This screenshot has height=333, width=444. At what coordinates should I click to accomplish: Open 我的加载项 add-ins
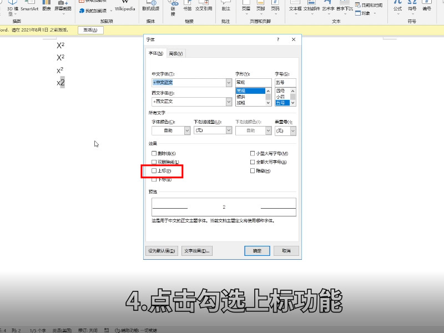(93, 11)
